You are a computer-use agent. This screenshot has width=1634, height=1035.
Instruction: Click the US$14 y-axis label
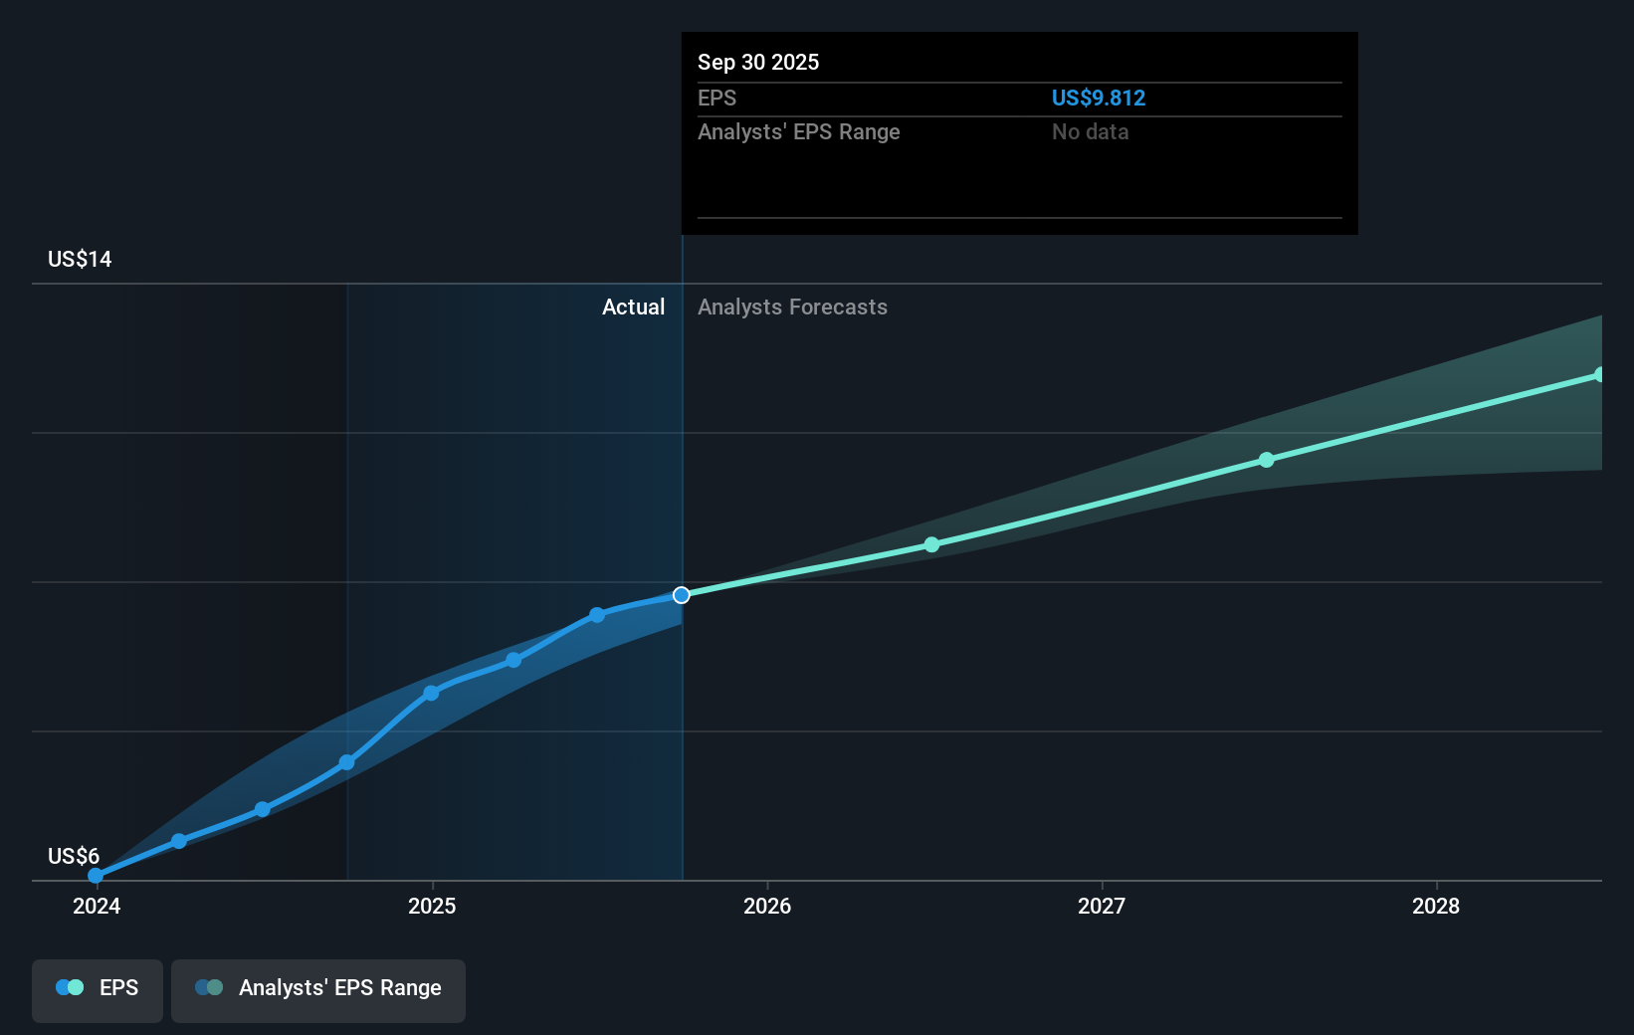(80, 260)
